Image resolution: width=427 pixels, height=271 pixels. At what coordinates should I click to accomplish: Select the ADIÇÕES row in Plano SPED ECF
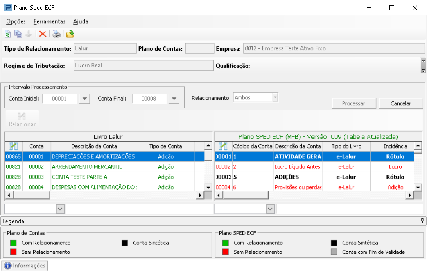314,177
